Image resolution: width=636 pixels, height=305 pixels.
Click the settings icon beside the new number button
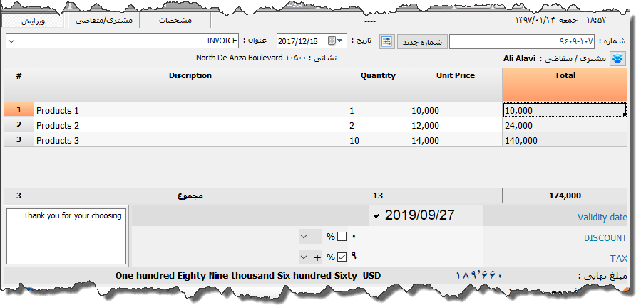coord(387,41)
